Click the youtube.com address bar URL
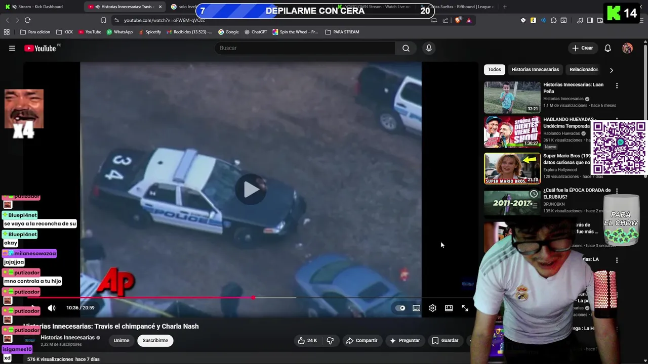Screen dimensions: 648x364 pos(165,20)
